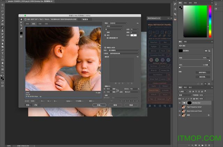Select the Hand tool in Save for Web dialog

pos(21,19)
